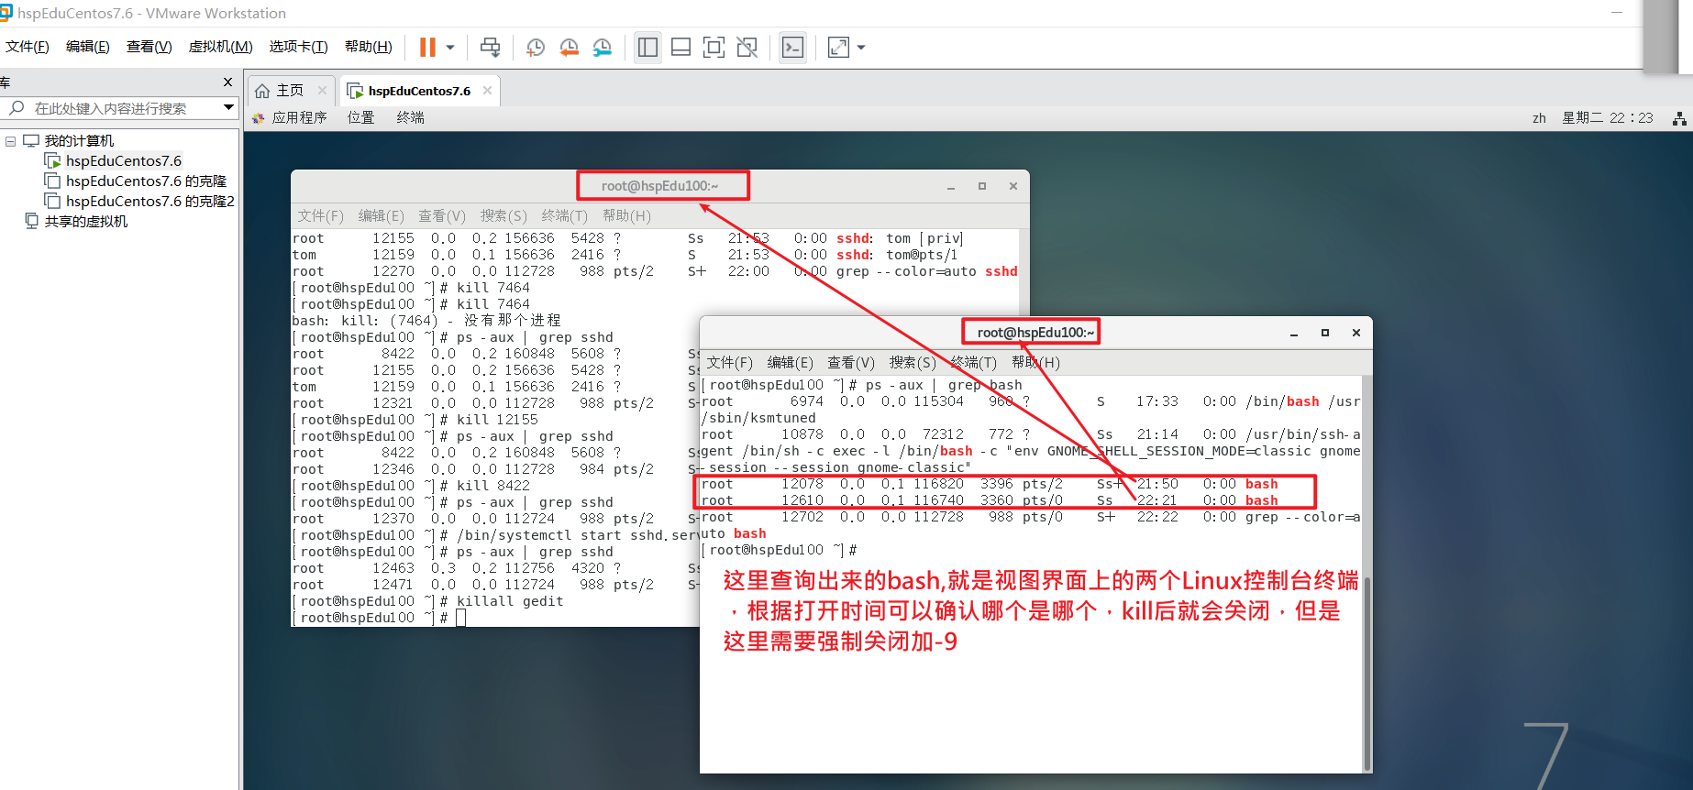Click the bash process row with PID 12610

tap(990, 500)
